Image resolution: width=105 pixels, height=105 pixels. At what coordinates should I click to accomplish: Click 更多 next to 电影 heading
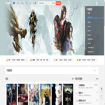click(x=73, y=79)
